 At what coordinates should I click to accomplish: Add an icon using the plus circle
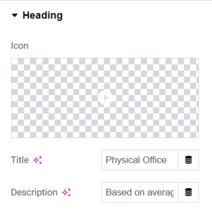click(105, 98)
